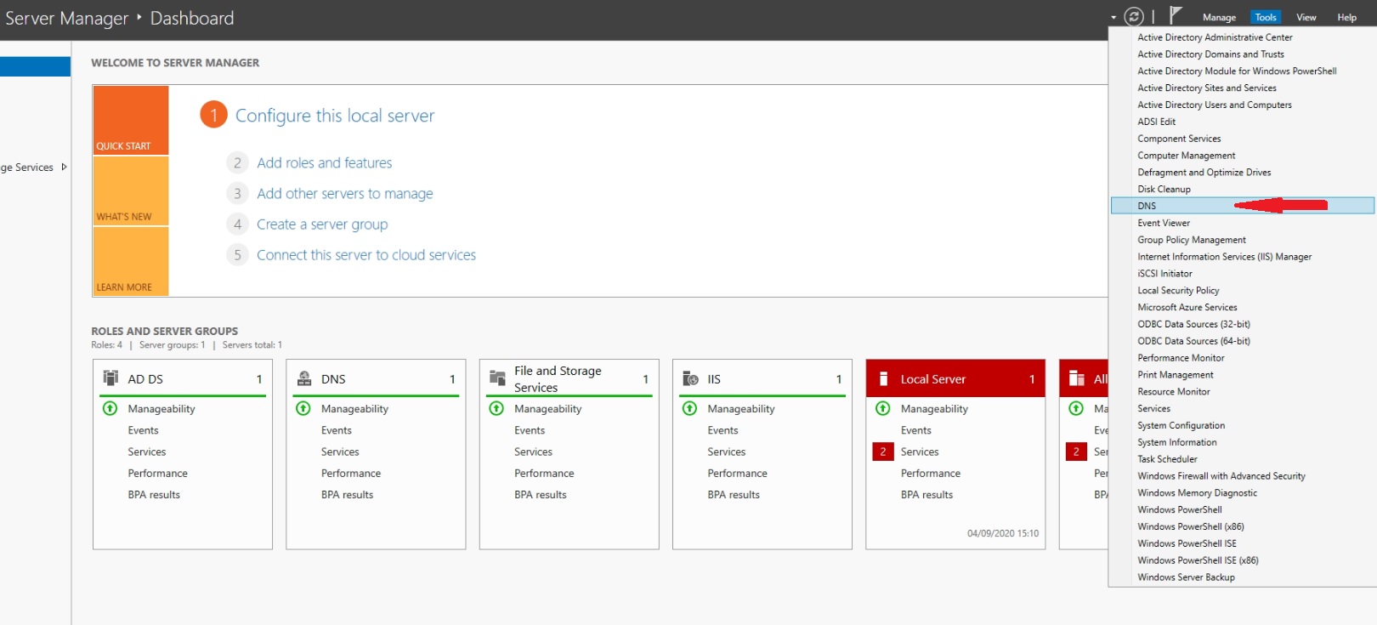Image resolution: width=1377 pixels, height=625 pixels.
Task: Click Create a server group link
Action: click(x=322, y=224)
